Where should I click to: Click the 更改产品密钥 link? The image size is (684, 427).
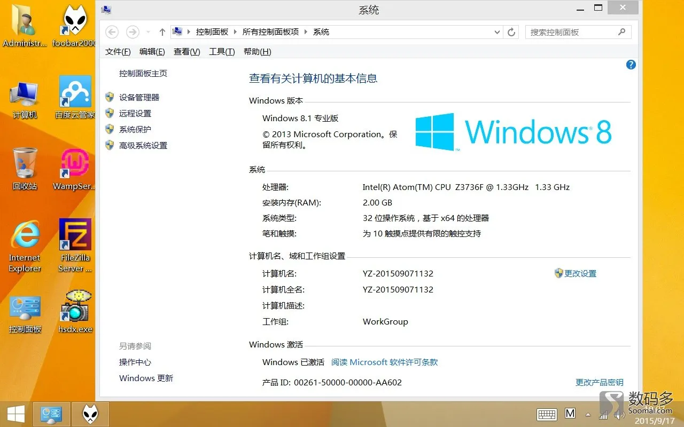600,383
